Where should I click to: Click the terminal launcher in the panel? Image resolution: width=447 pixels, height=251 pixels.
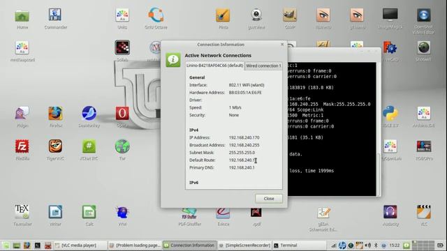(x=37, y=245)
